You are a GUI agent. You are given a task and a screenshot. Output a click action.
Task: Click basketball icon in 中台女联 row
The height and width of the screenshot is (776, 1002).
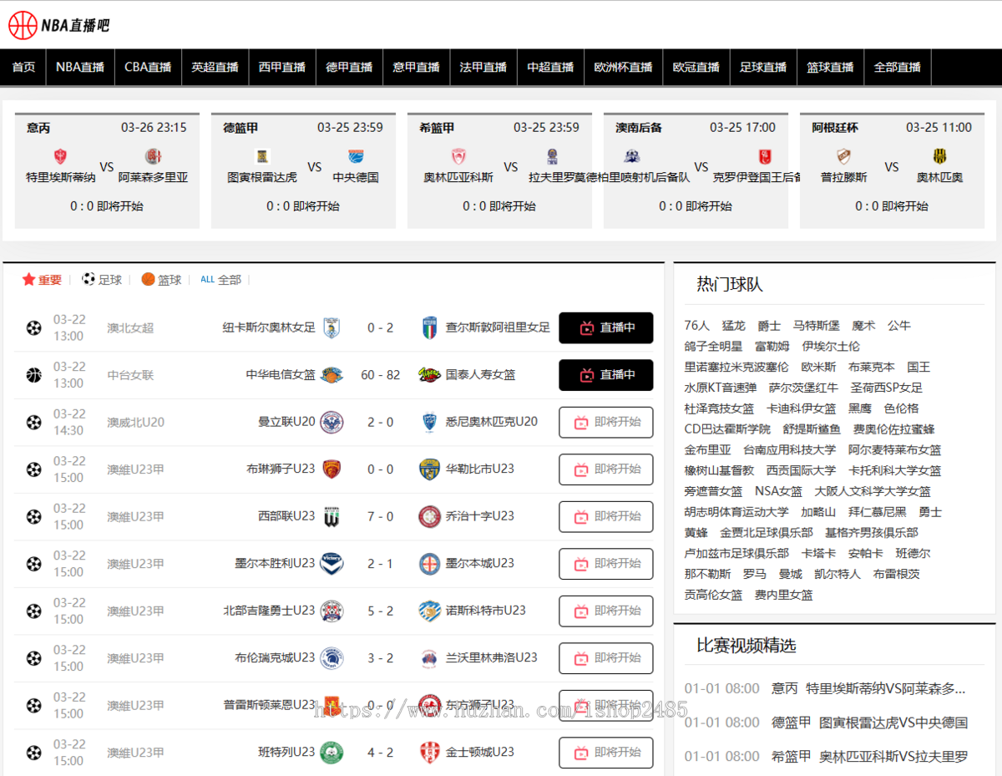(x=33, y=375)
